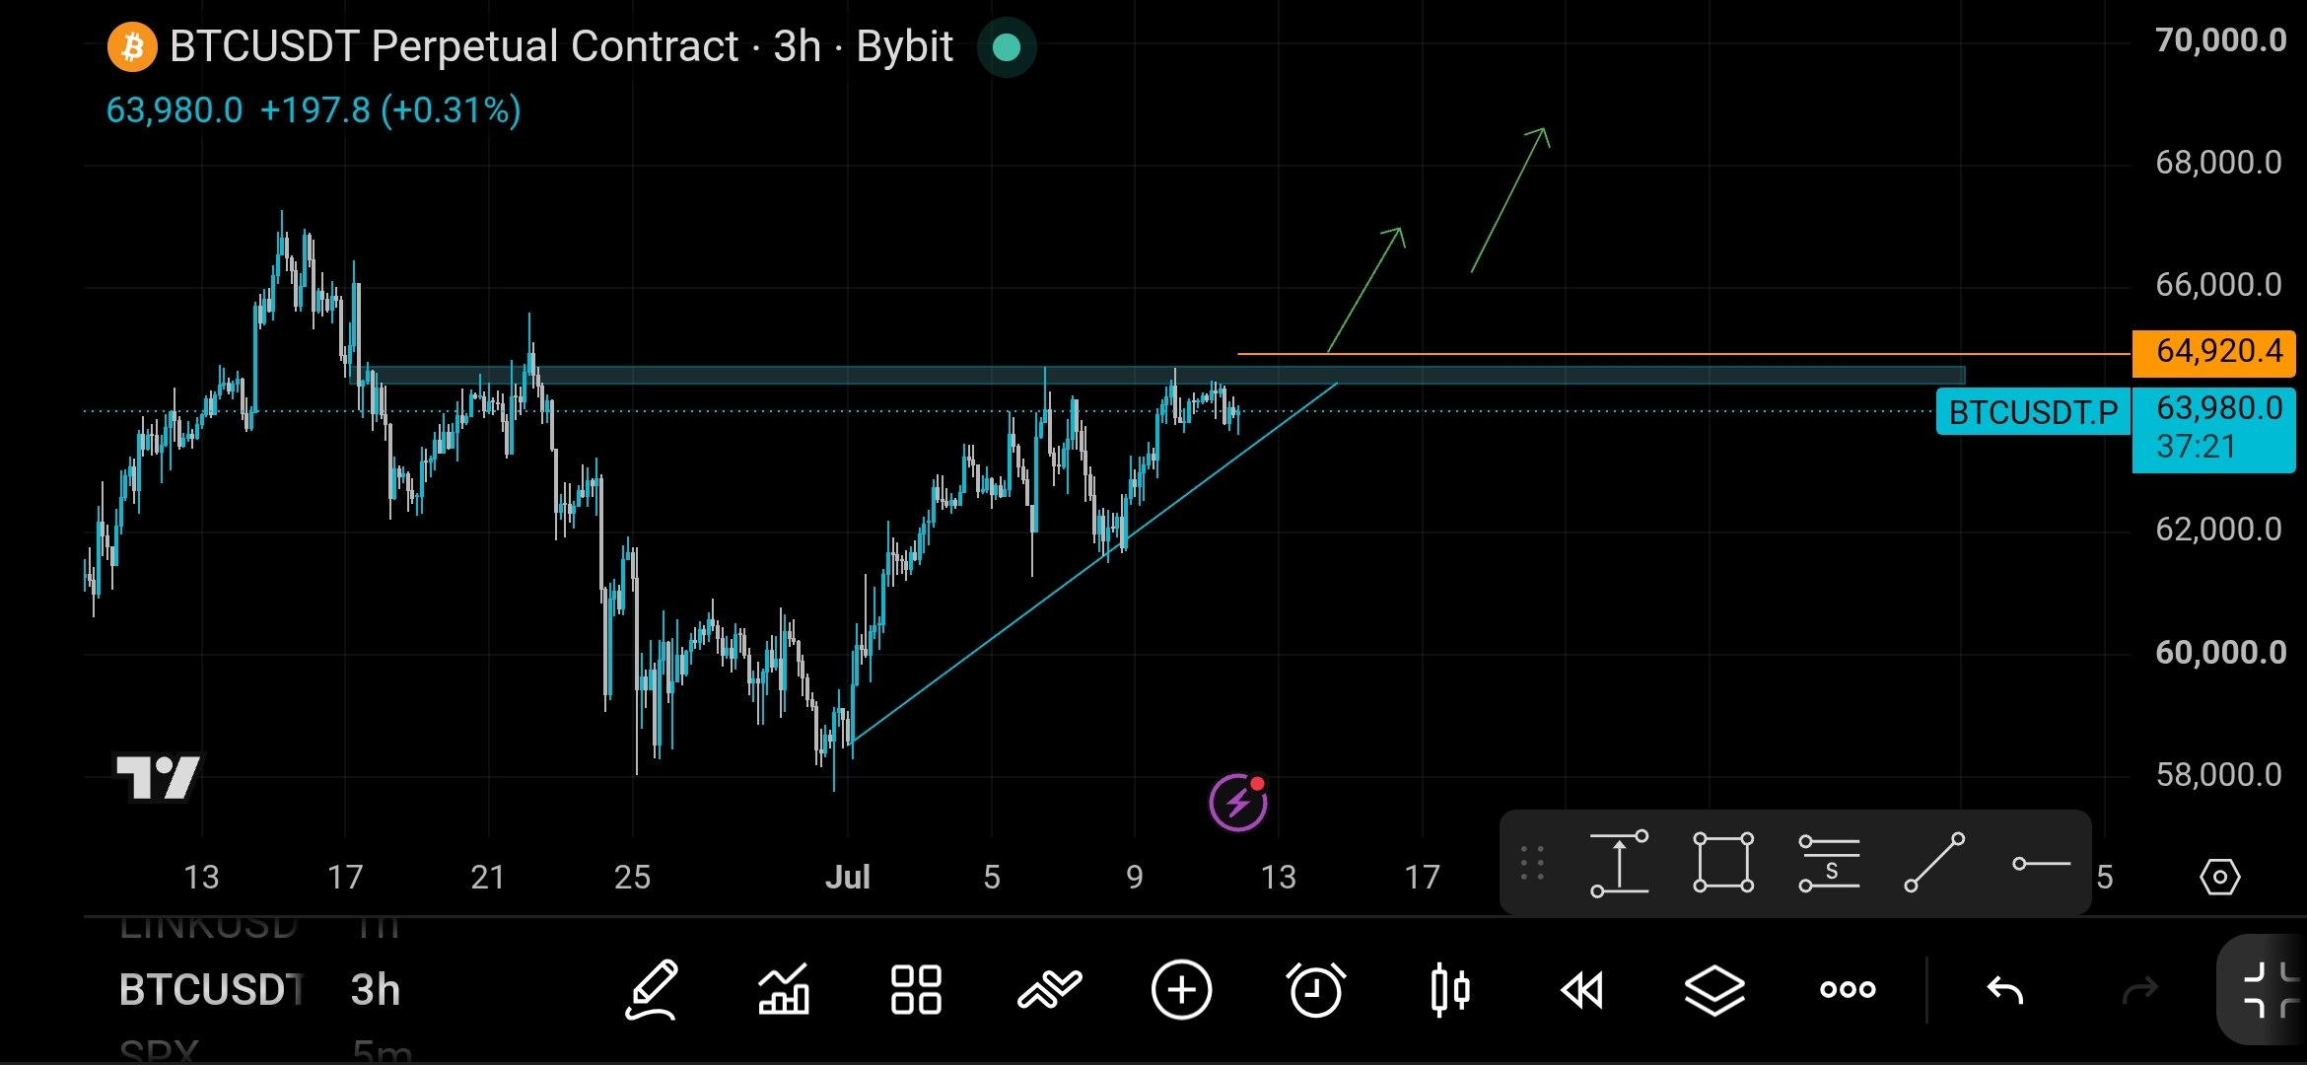Image resolution: width=2307 pixels, height=1065 pixels.
Task: Open chart settings hexagon icon
Action: [2219, 877]
